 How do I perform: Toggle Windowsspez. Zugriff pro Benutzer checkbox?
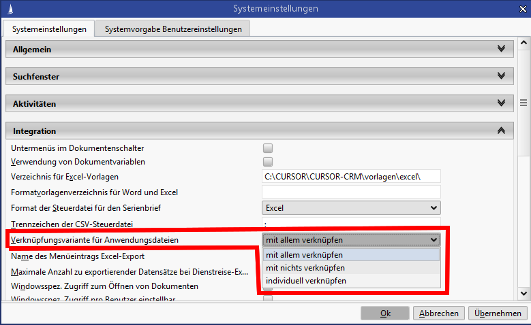point(268,298)
